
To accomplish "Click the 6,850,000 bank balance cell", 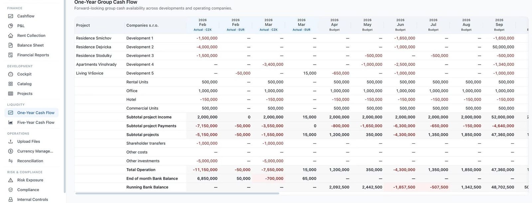I will point(207,178).
